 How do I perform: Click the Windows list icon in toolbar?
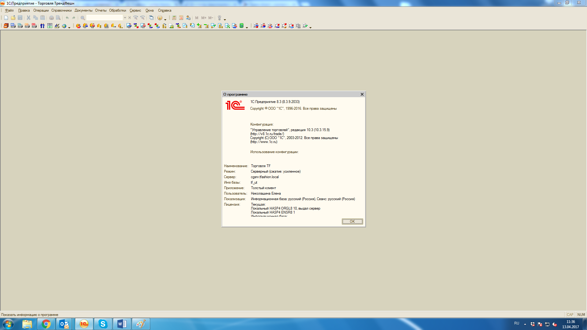click(x=151, y=18)
